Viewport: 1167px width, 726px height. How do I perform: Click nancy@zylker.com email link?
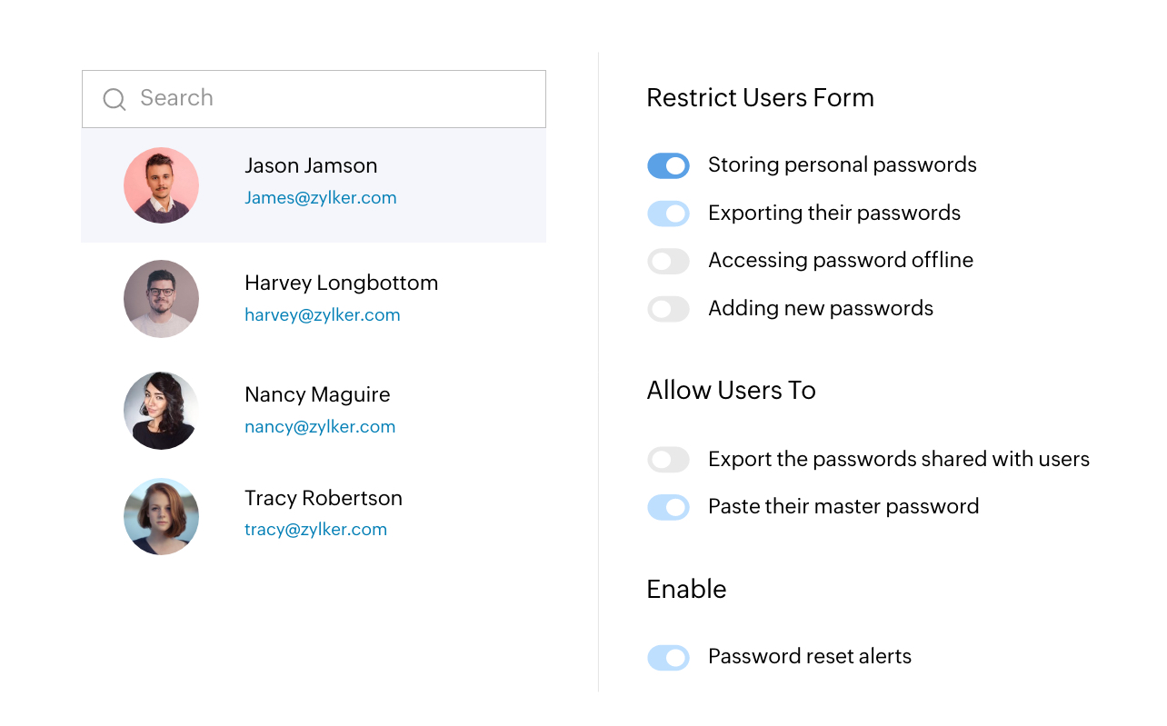tap(320, 427)
